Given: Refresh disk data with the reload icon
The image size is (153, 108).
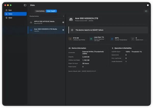Looking at the screenshot, I should (146, 11).
